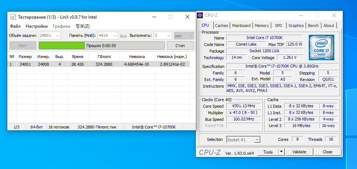Open the Настройки menu in LinX
Image resolution: width=357 pixels, height=169 pixels.
click(36, 26)
